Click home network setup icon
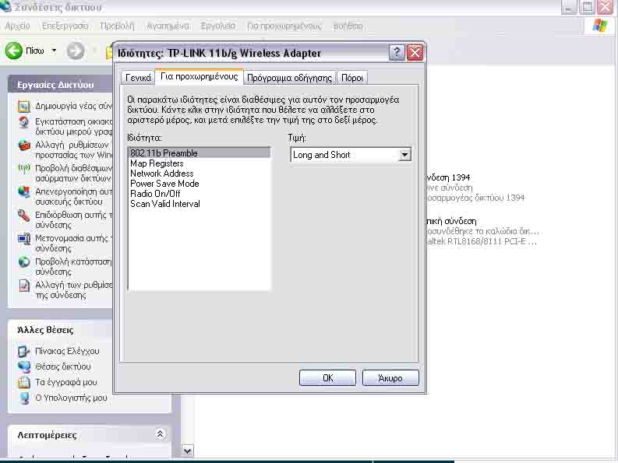 (x=23, y=122)
